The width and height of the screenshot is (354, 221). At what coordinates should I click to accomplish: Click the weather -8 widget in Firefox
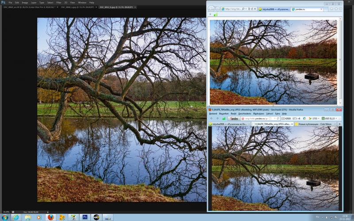pyautogui.click(x=296, y=118)
